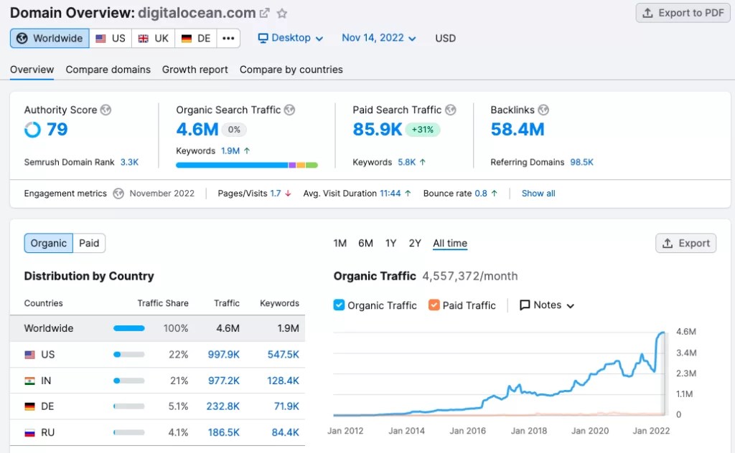Screen dimensions: 735x453
Task: Click the US flag in the country list
Action: [x=28, y=354]
